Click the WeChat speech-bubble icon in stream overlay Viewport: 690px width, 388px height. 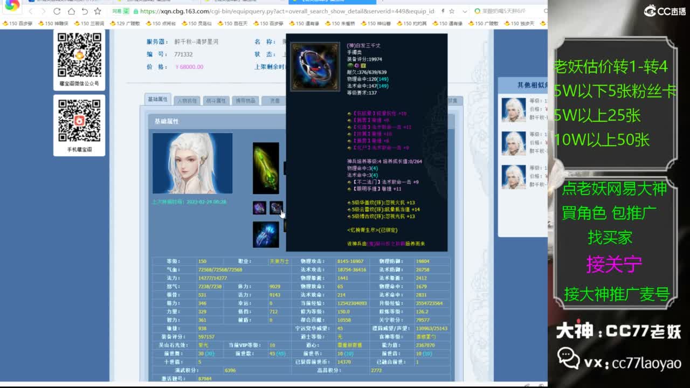pyautogui.click(x=569, y=359)
